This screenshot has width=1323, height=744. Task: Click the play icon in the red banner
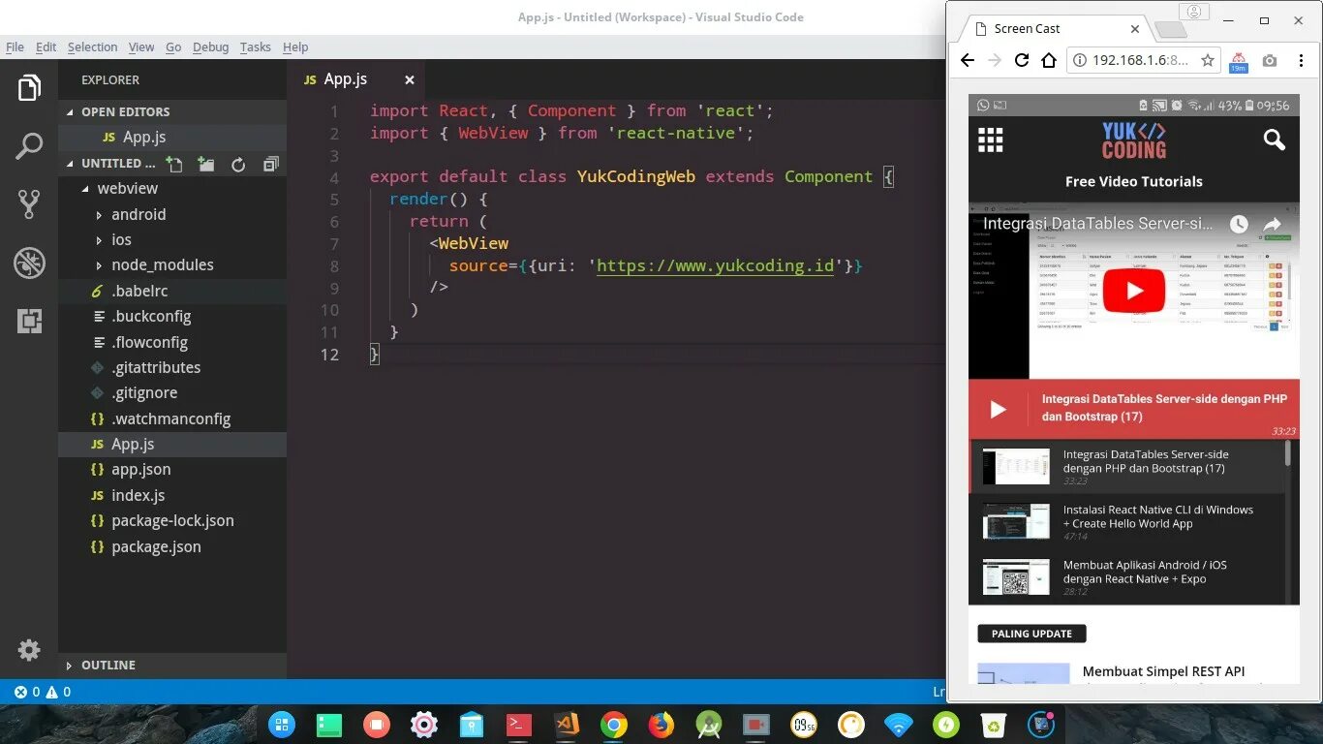tap(998, 410)
